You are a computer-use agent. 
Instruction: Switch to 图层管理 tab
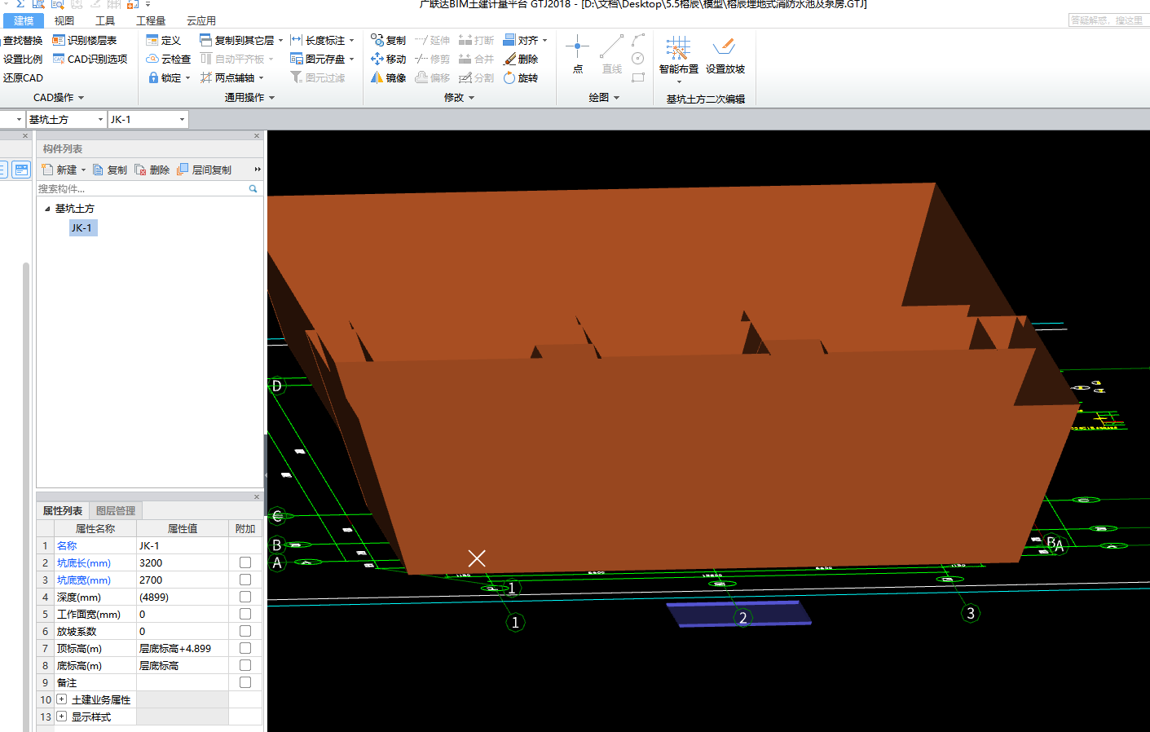pos(116,510)
